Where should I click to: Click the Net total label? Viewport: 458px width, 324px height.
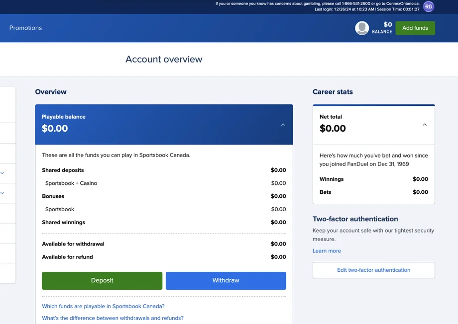click(x=331, y=117)
